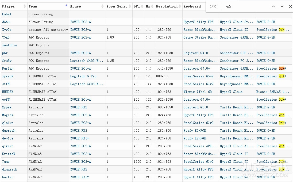Open player phr's page
Image resolution: width=293 pixels, height=182 pixels.
[x=5, y=53]
